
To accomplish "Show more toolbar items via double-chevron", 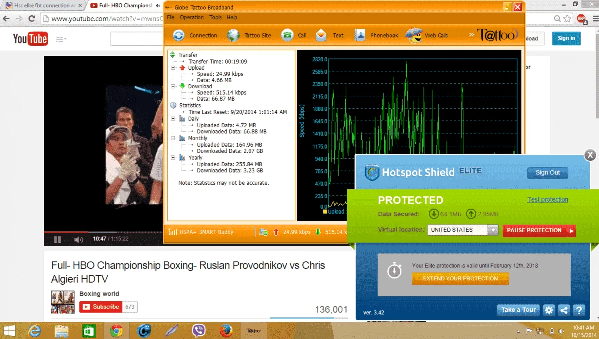I will (x=472, y=35).
